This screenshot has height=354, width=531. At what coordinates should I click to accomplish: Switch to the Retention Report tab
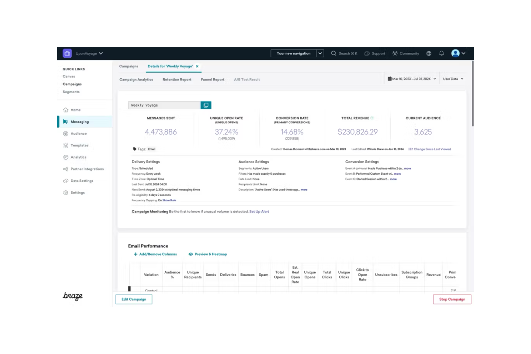(177, 79)
